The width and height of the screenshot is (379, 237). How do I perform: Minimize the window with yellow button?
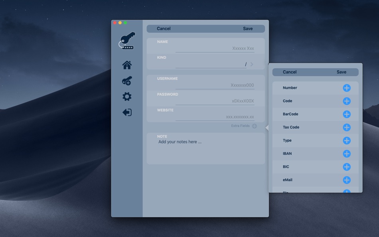click(120, 23)
